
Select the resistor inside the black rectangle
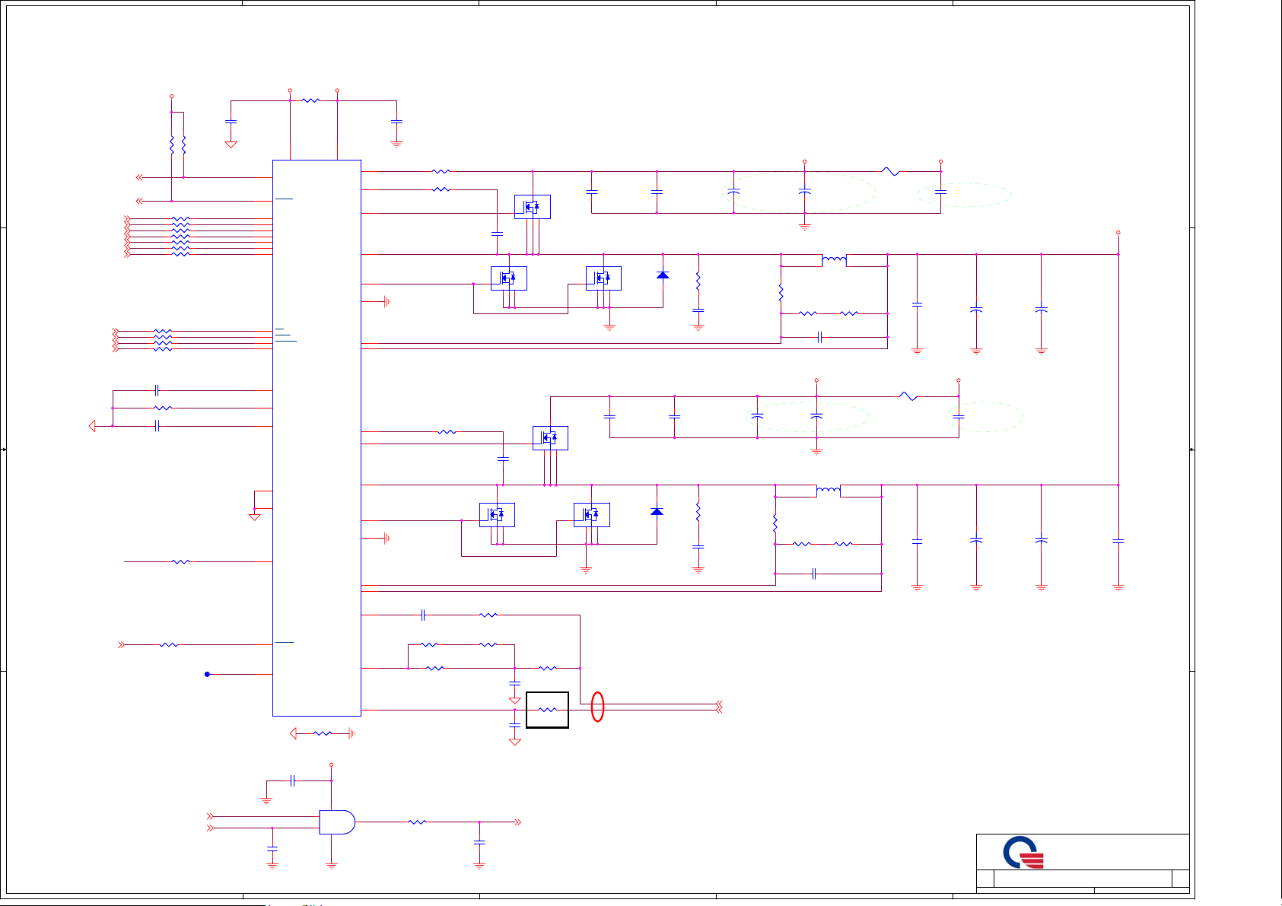pos(548,710)
